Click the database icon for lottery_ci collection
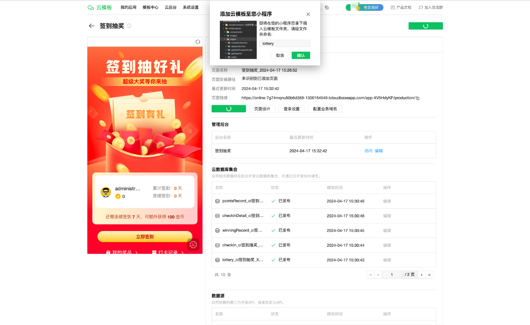 [x=217, y=260]
